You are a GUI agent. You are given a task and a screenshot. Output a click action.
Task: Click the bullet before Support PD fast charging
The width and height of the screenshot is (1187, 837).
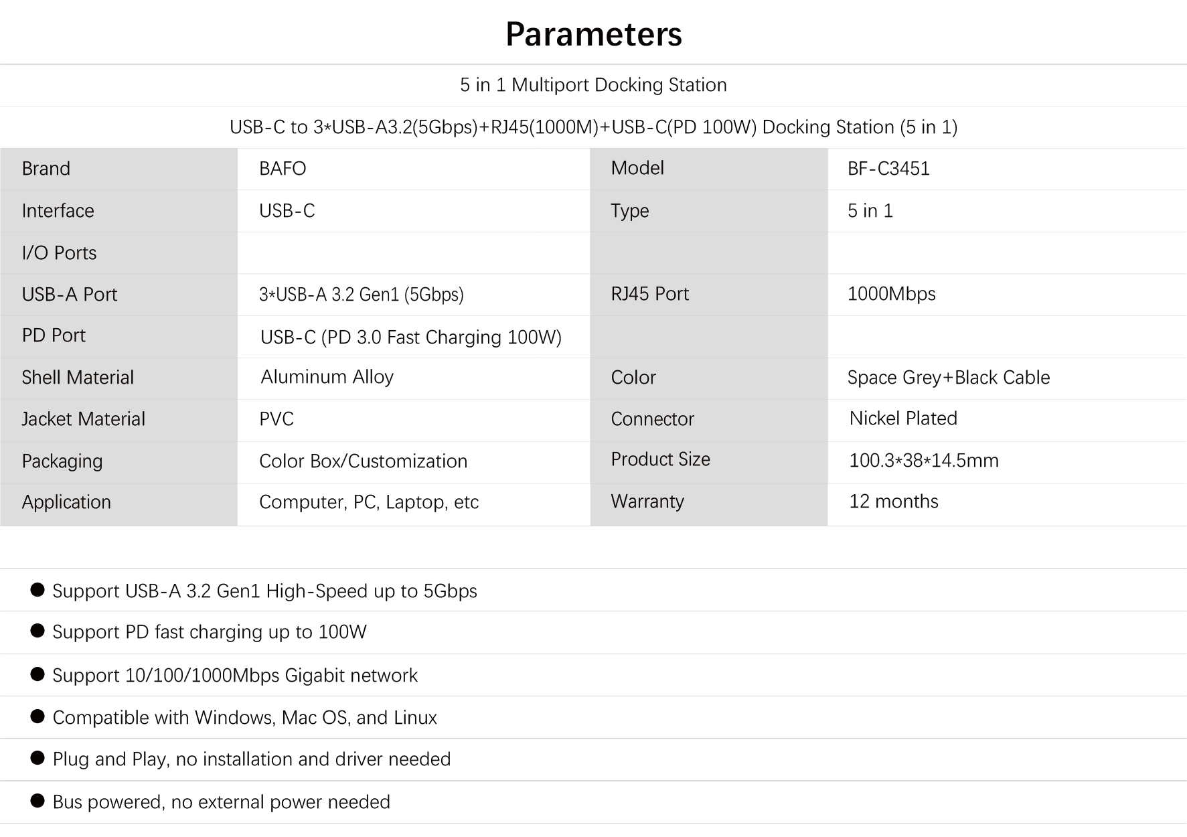pyautogui.click(x=37, y=631)
